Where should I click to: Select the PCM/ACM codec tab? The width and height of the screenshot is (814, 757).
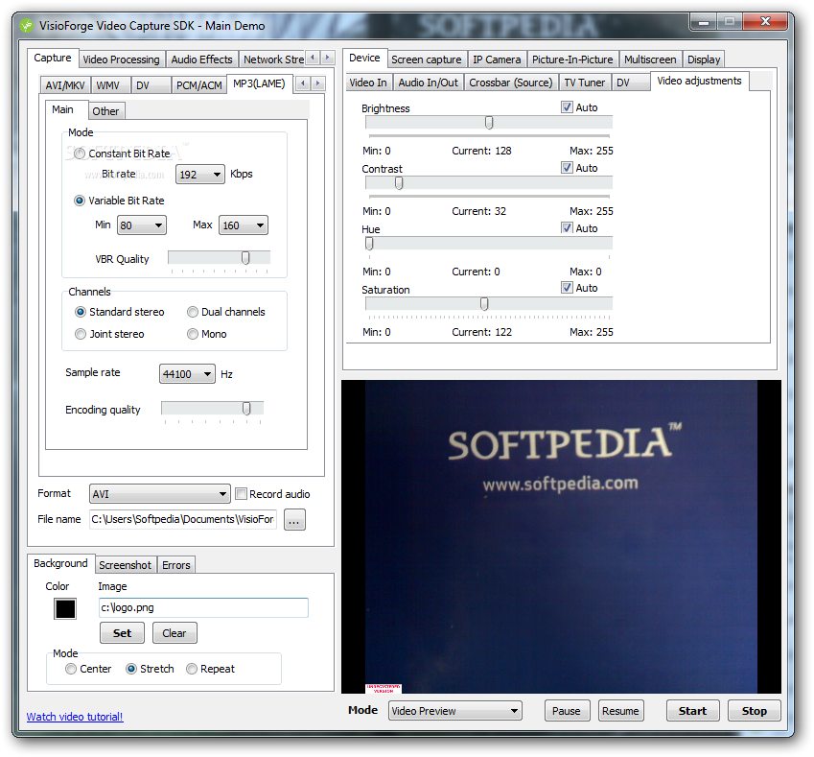199,85
